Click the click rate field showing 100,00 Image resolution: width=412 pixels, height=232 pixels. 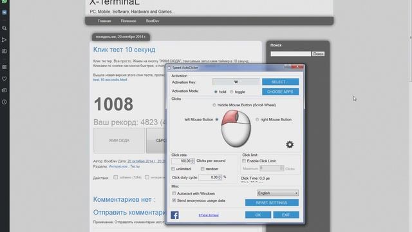(x=181, y=160)
